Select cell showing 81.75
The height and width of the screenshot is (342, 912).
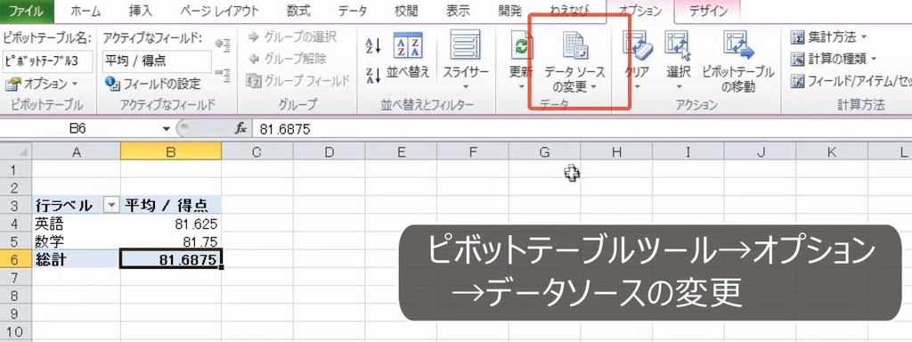point(171,241)
